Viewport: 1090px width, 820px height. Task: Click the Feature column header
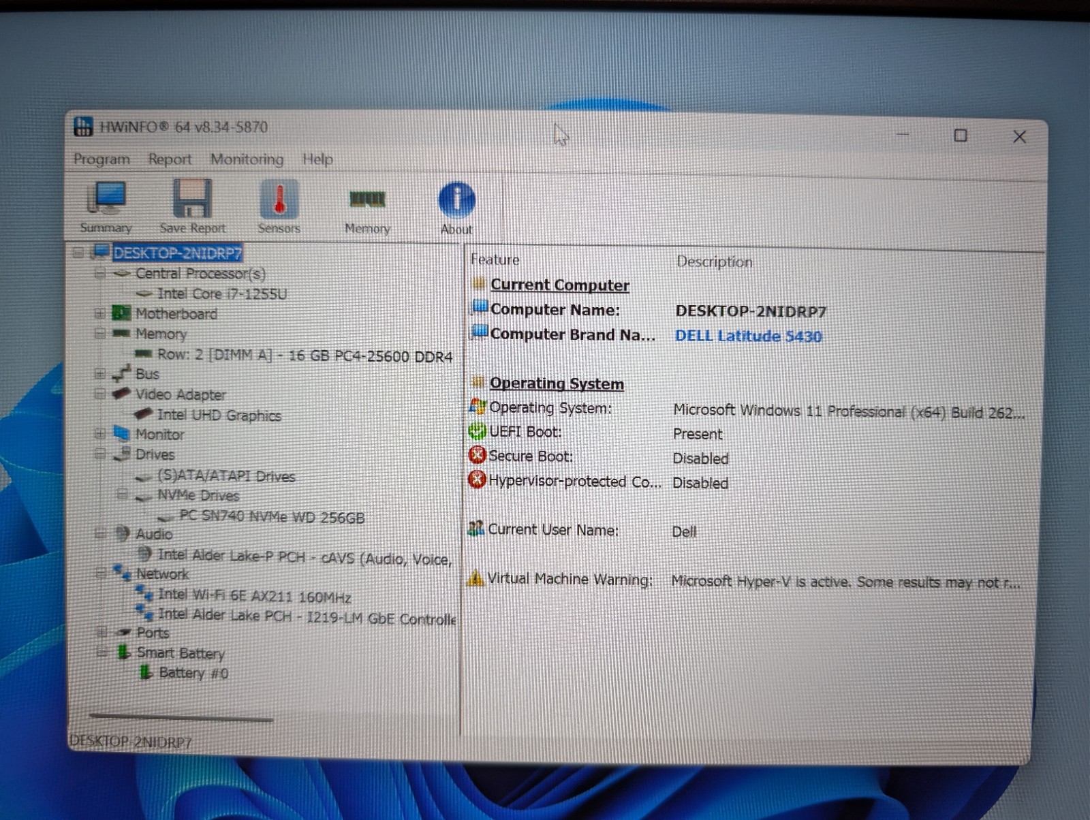(x=495, y=259)
